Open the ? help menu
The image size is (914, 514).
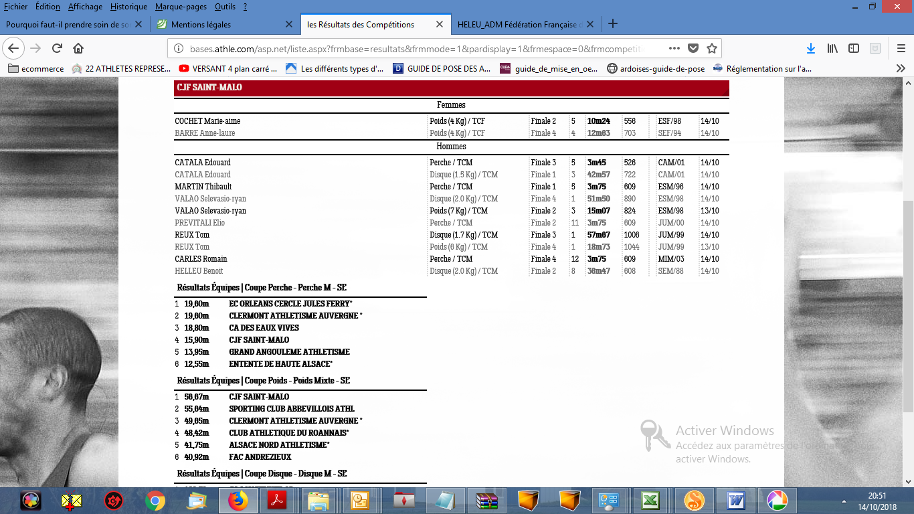pyautogui.click(x=245, y=7)
